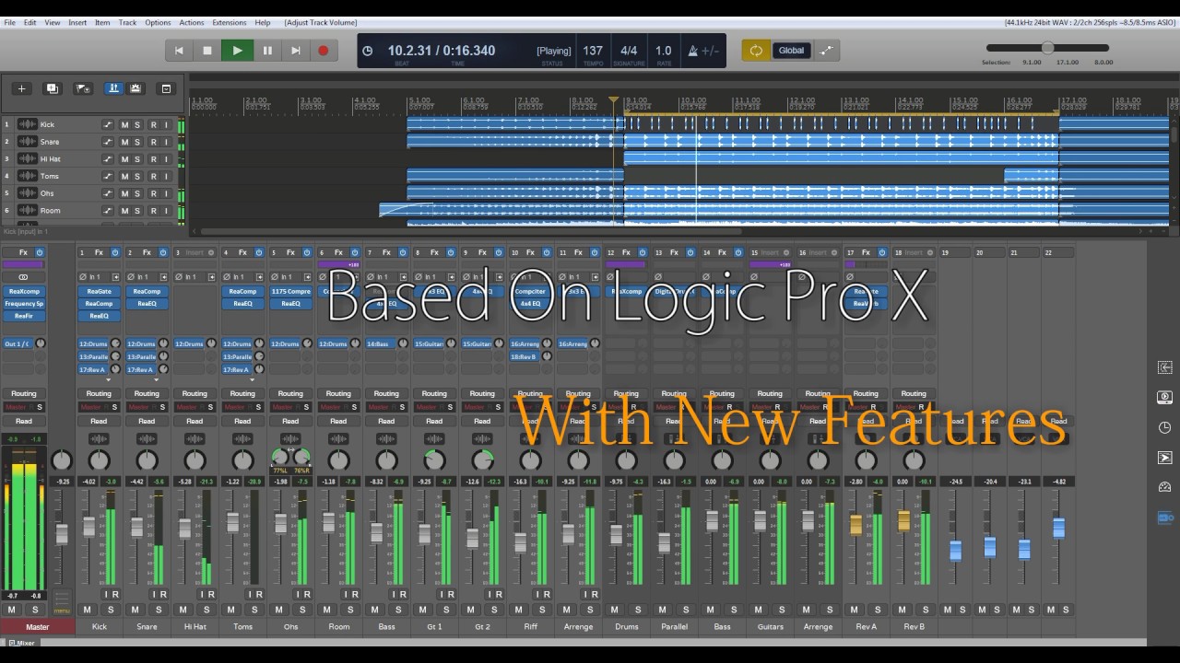Click the gauge meter sidebar icon
The image size is (1180, 663).
(1164, 487)
